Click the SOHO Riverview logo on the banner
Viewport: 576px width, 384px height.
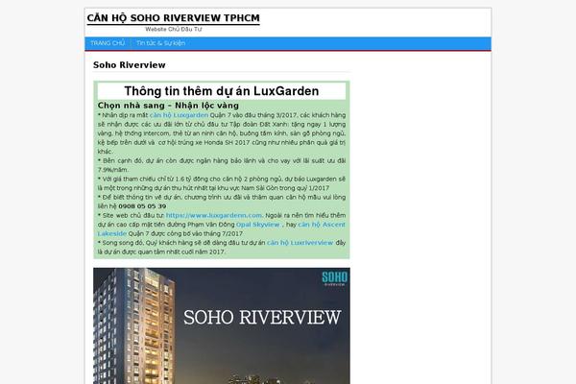[335, 278]
